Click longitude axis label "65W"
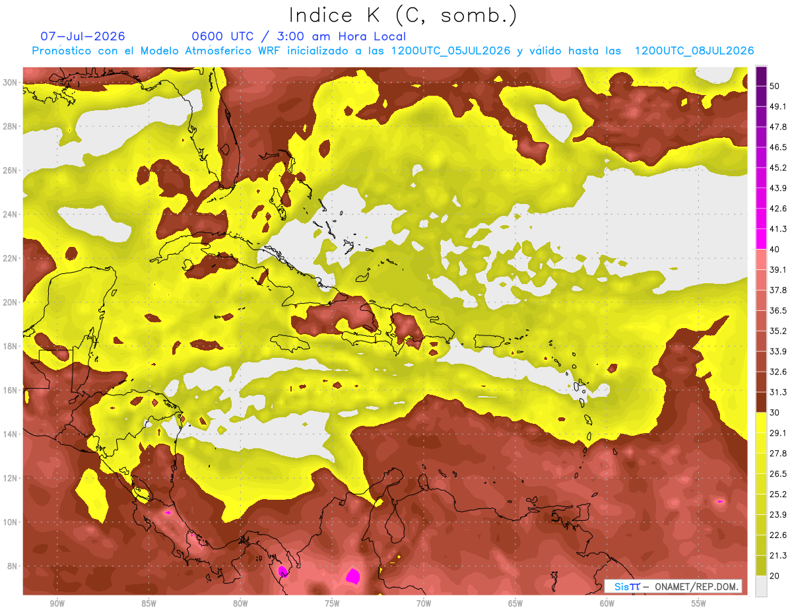 pyautogui.click(x=515, y=603)
